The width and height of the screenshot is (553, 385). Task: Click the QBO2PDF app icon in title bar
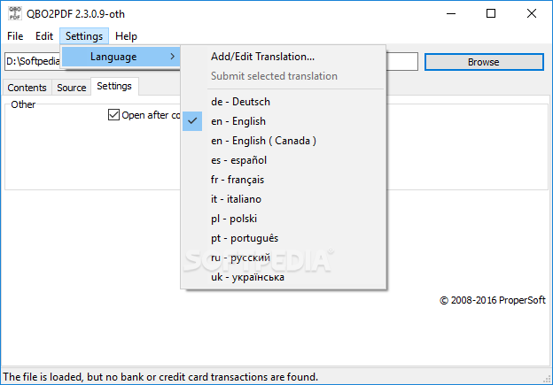[x=15, y=14]
